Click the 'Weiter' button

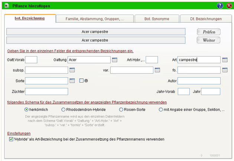(x=208, y=40)
